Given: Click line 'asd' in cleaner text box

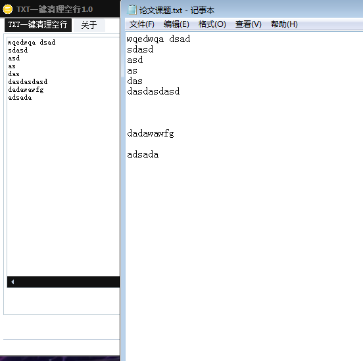Looking at the screenshot, I should point(14,58).
